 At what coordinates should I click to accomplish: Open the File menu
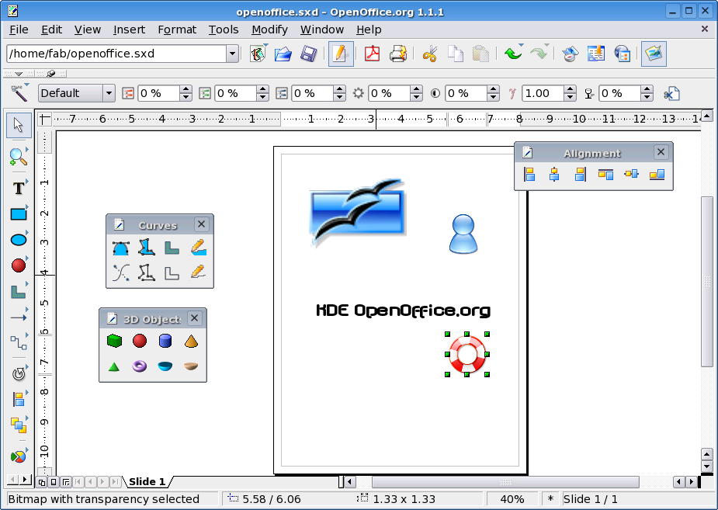19,29
